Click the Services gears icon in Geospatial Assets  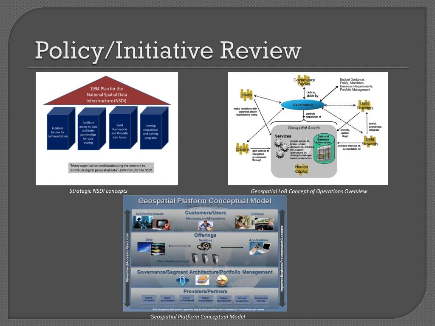(282, 149)
